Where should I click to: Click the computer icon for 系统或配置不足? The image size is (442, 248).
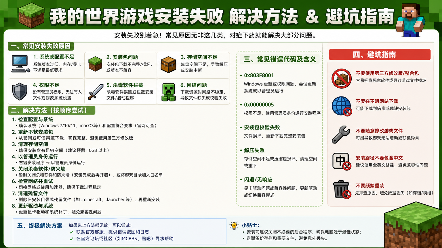tap(21, 64)
